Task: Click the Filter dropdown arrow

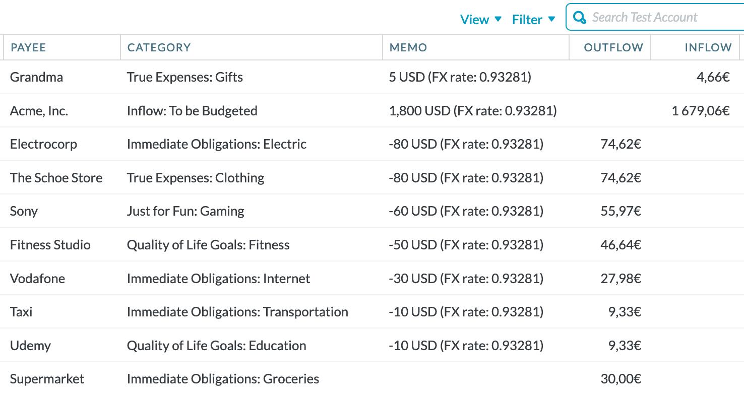Action: pyautogui.click(x=551, y=19)
